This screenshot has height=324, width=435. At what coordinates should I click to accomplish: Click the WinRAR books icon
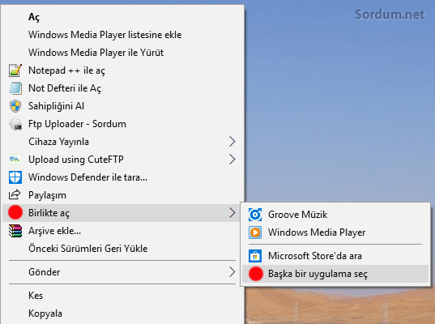coord(15,231)
